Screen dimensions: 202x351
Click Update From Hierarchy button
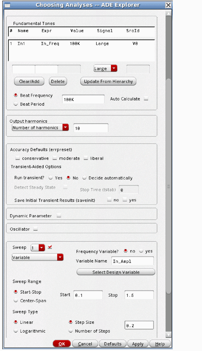pos(108,81)
